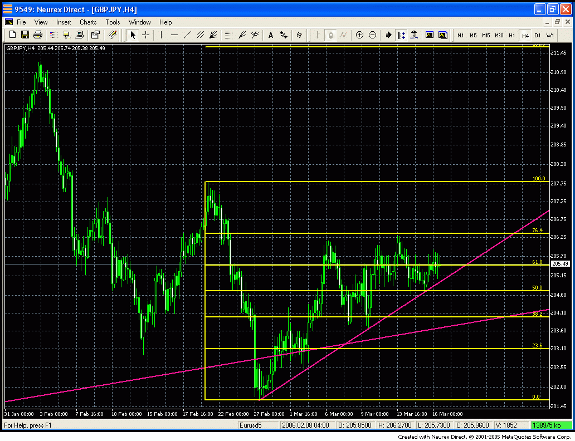Open the Help menu
The width and height of the screenshot is (575, 441).
[165, 22]
